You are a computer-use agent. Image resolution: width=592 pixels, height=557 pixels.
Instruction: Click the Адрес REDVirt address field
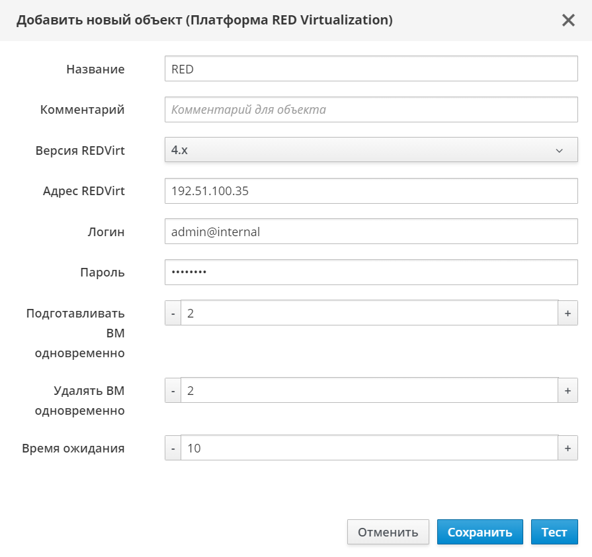(x=370, y=191)
